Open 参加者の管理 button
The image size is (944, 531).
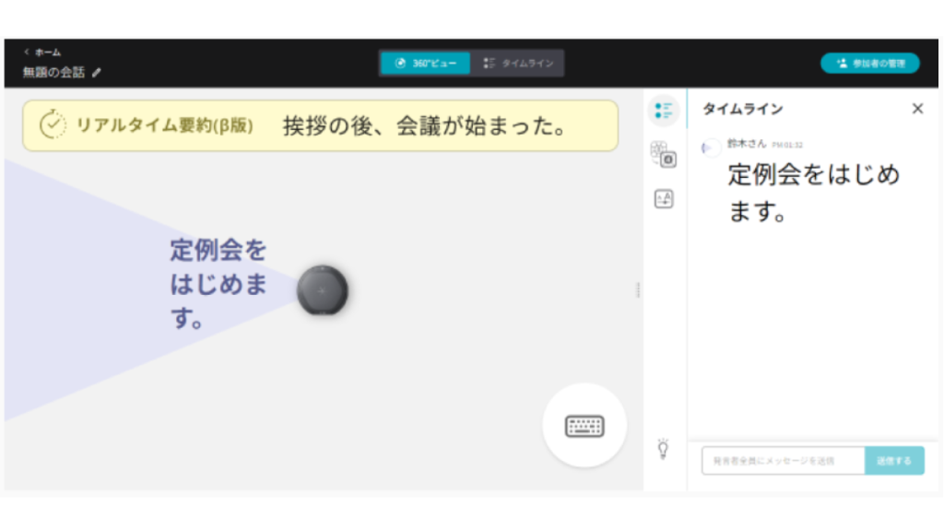[x=869, y=64]
